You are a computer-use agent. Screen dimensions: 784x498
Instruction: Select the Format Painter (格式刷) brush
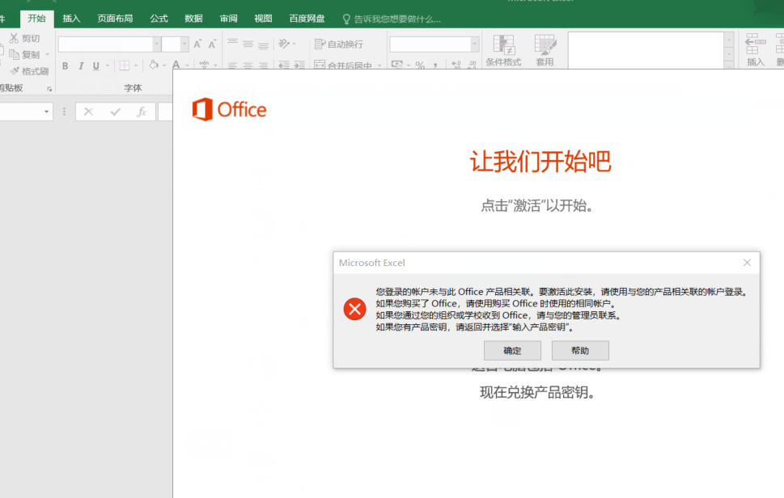pyautogui.click(x=15, y=71)
